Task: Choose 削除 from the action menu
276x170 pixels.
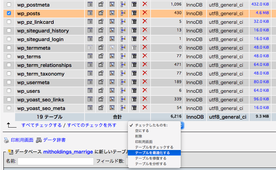Action: pos(139,136)
